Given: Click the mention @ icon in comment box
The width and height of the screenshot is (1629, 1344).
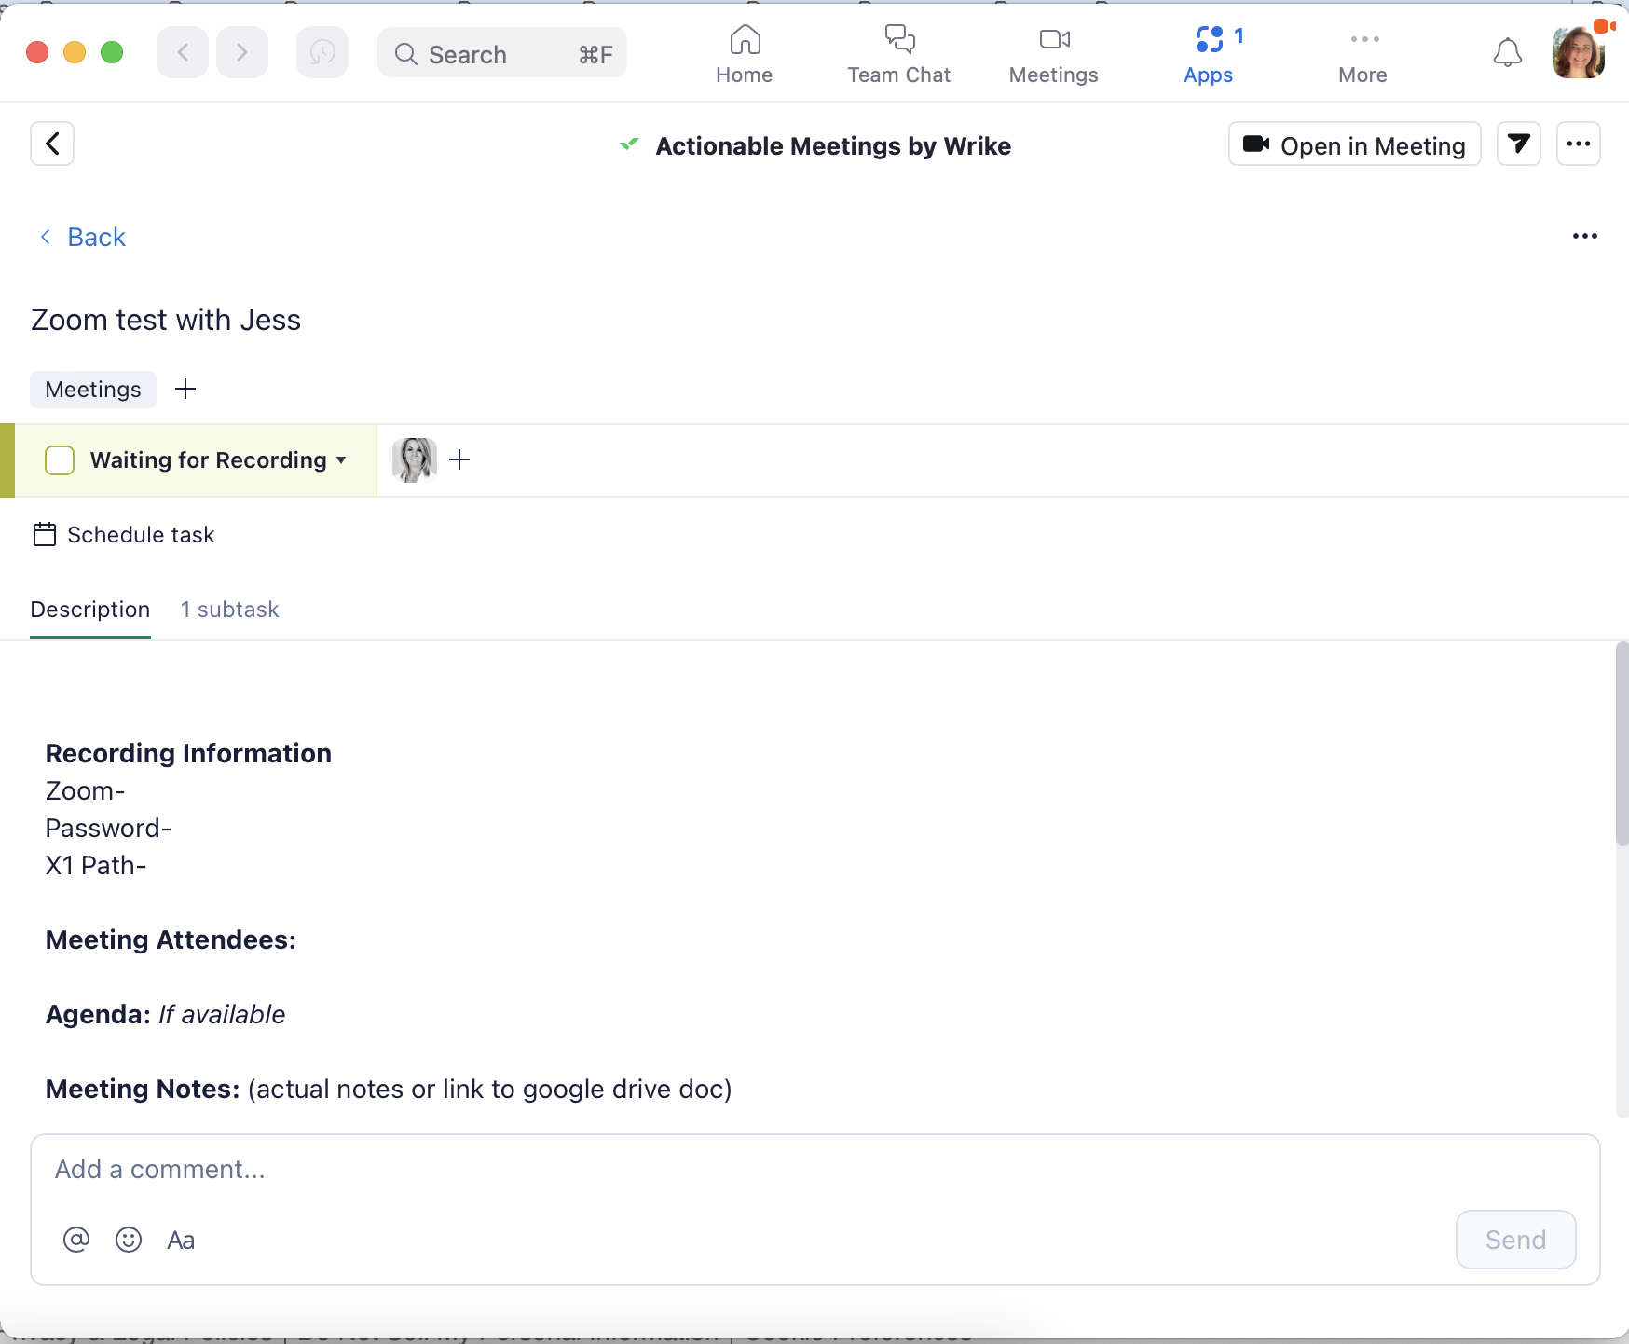Looking at the screenshot, I should (76, 1240).
